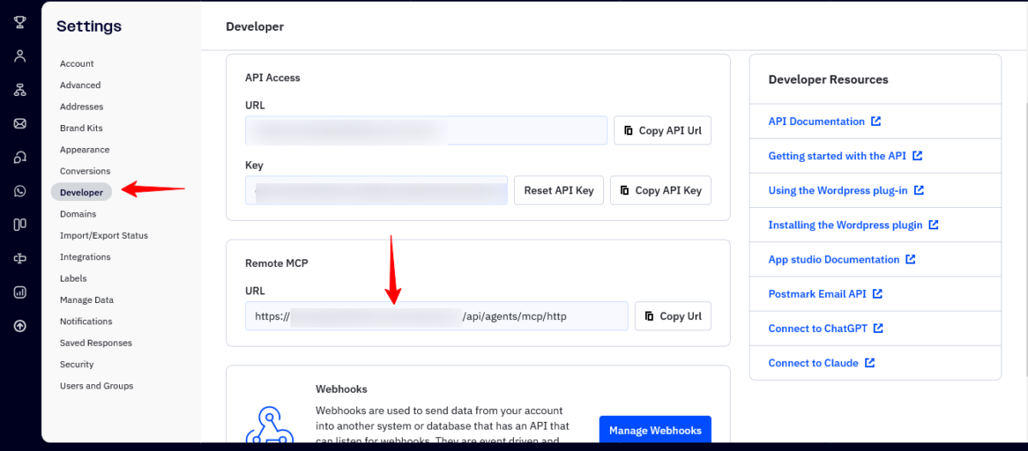Image resolution: width=1028 pixels, height=451 pixels.
Task: Open Installing the Wordpress plugin link
Action: 846,225
